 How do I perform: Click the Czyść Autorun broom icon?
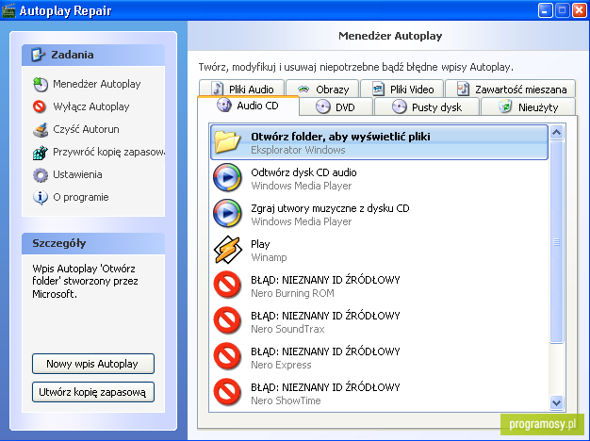tap(41, 129)
